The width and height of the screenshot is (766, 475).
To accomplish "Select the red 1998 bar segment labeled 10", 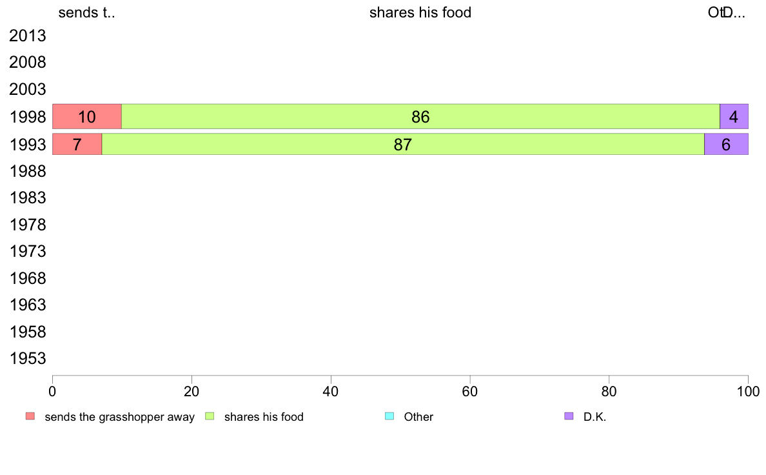I will [x=87, y=116].
